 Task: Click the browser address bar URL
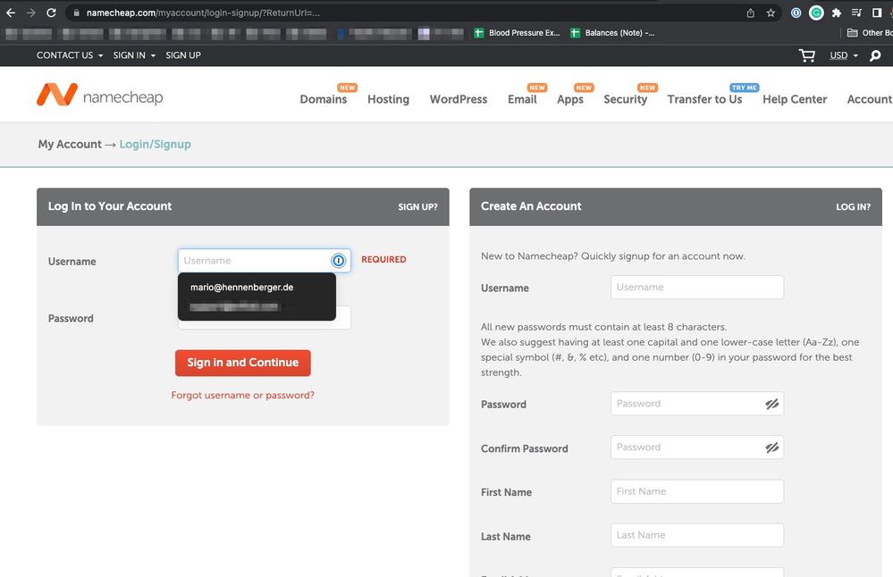point(203,13)
